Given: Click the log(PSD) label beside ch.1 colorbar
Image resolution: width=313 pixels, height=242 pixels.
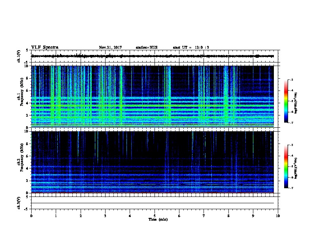Looking at the screenshot, I should tap(296, 103).
